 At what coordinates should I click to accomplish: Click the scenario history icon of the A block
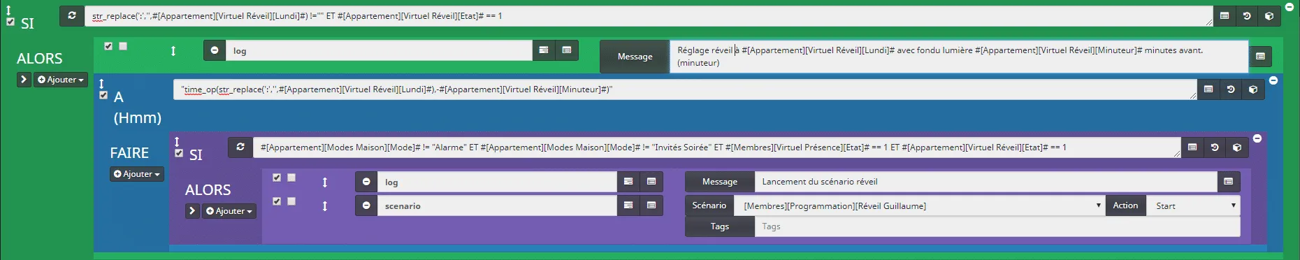click(1231, 89)
